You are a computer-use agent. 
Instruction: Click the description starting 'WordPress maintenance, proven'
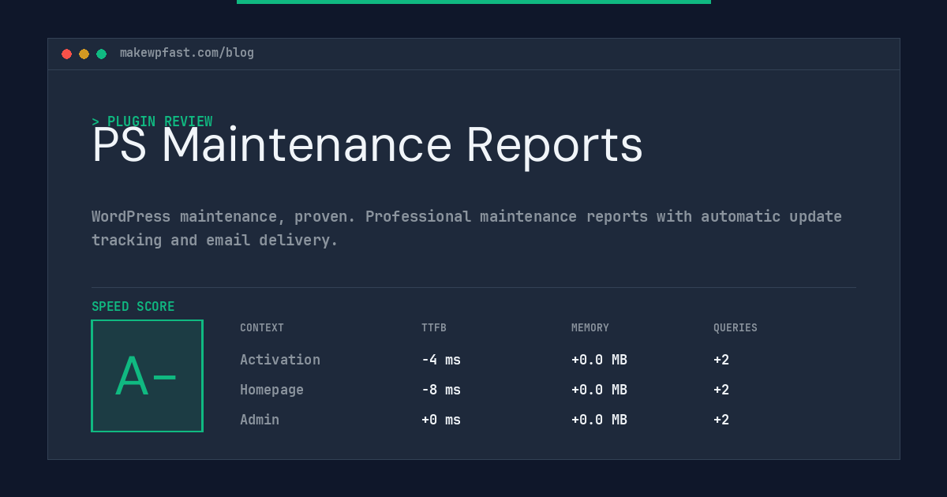[x=466, y=228]
